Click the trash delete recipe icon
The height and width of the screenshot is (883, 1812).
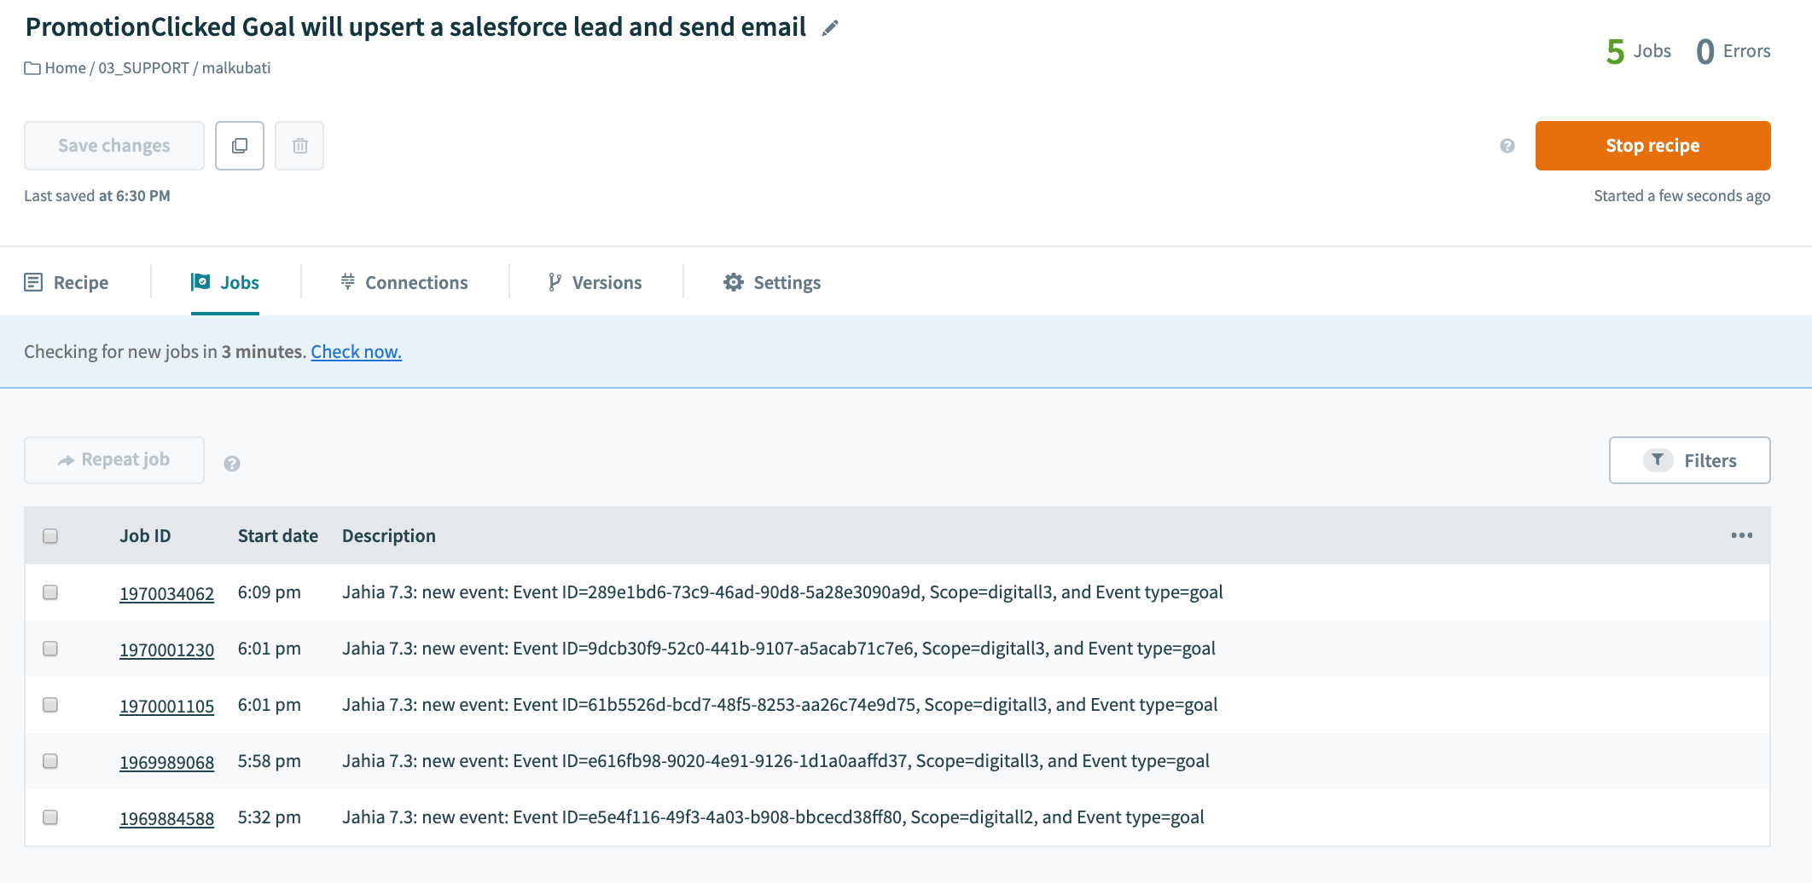point(299,146)
